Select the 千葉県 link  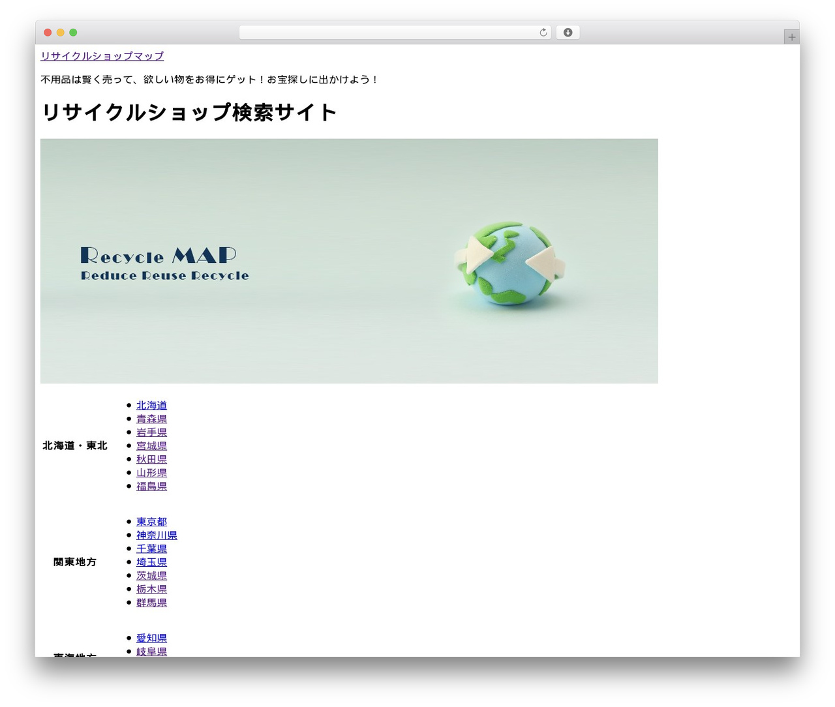(x=151, y=549)
